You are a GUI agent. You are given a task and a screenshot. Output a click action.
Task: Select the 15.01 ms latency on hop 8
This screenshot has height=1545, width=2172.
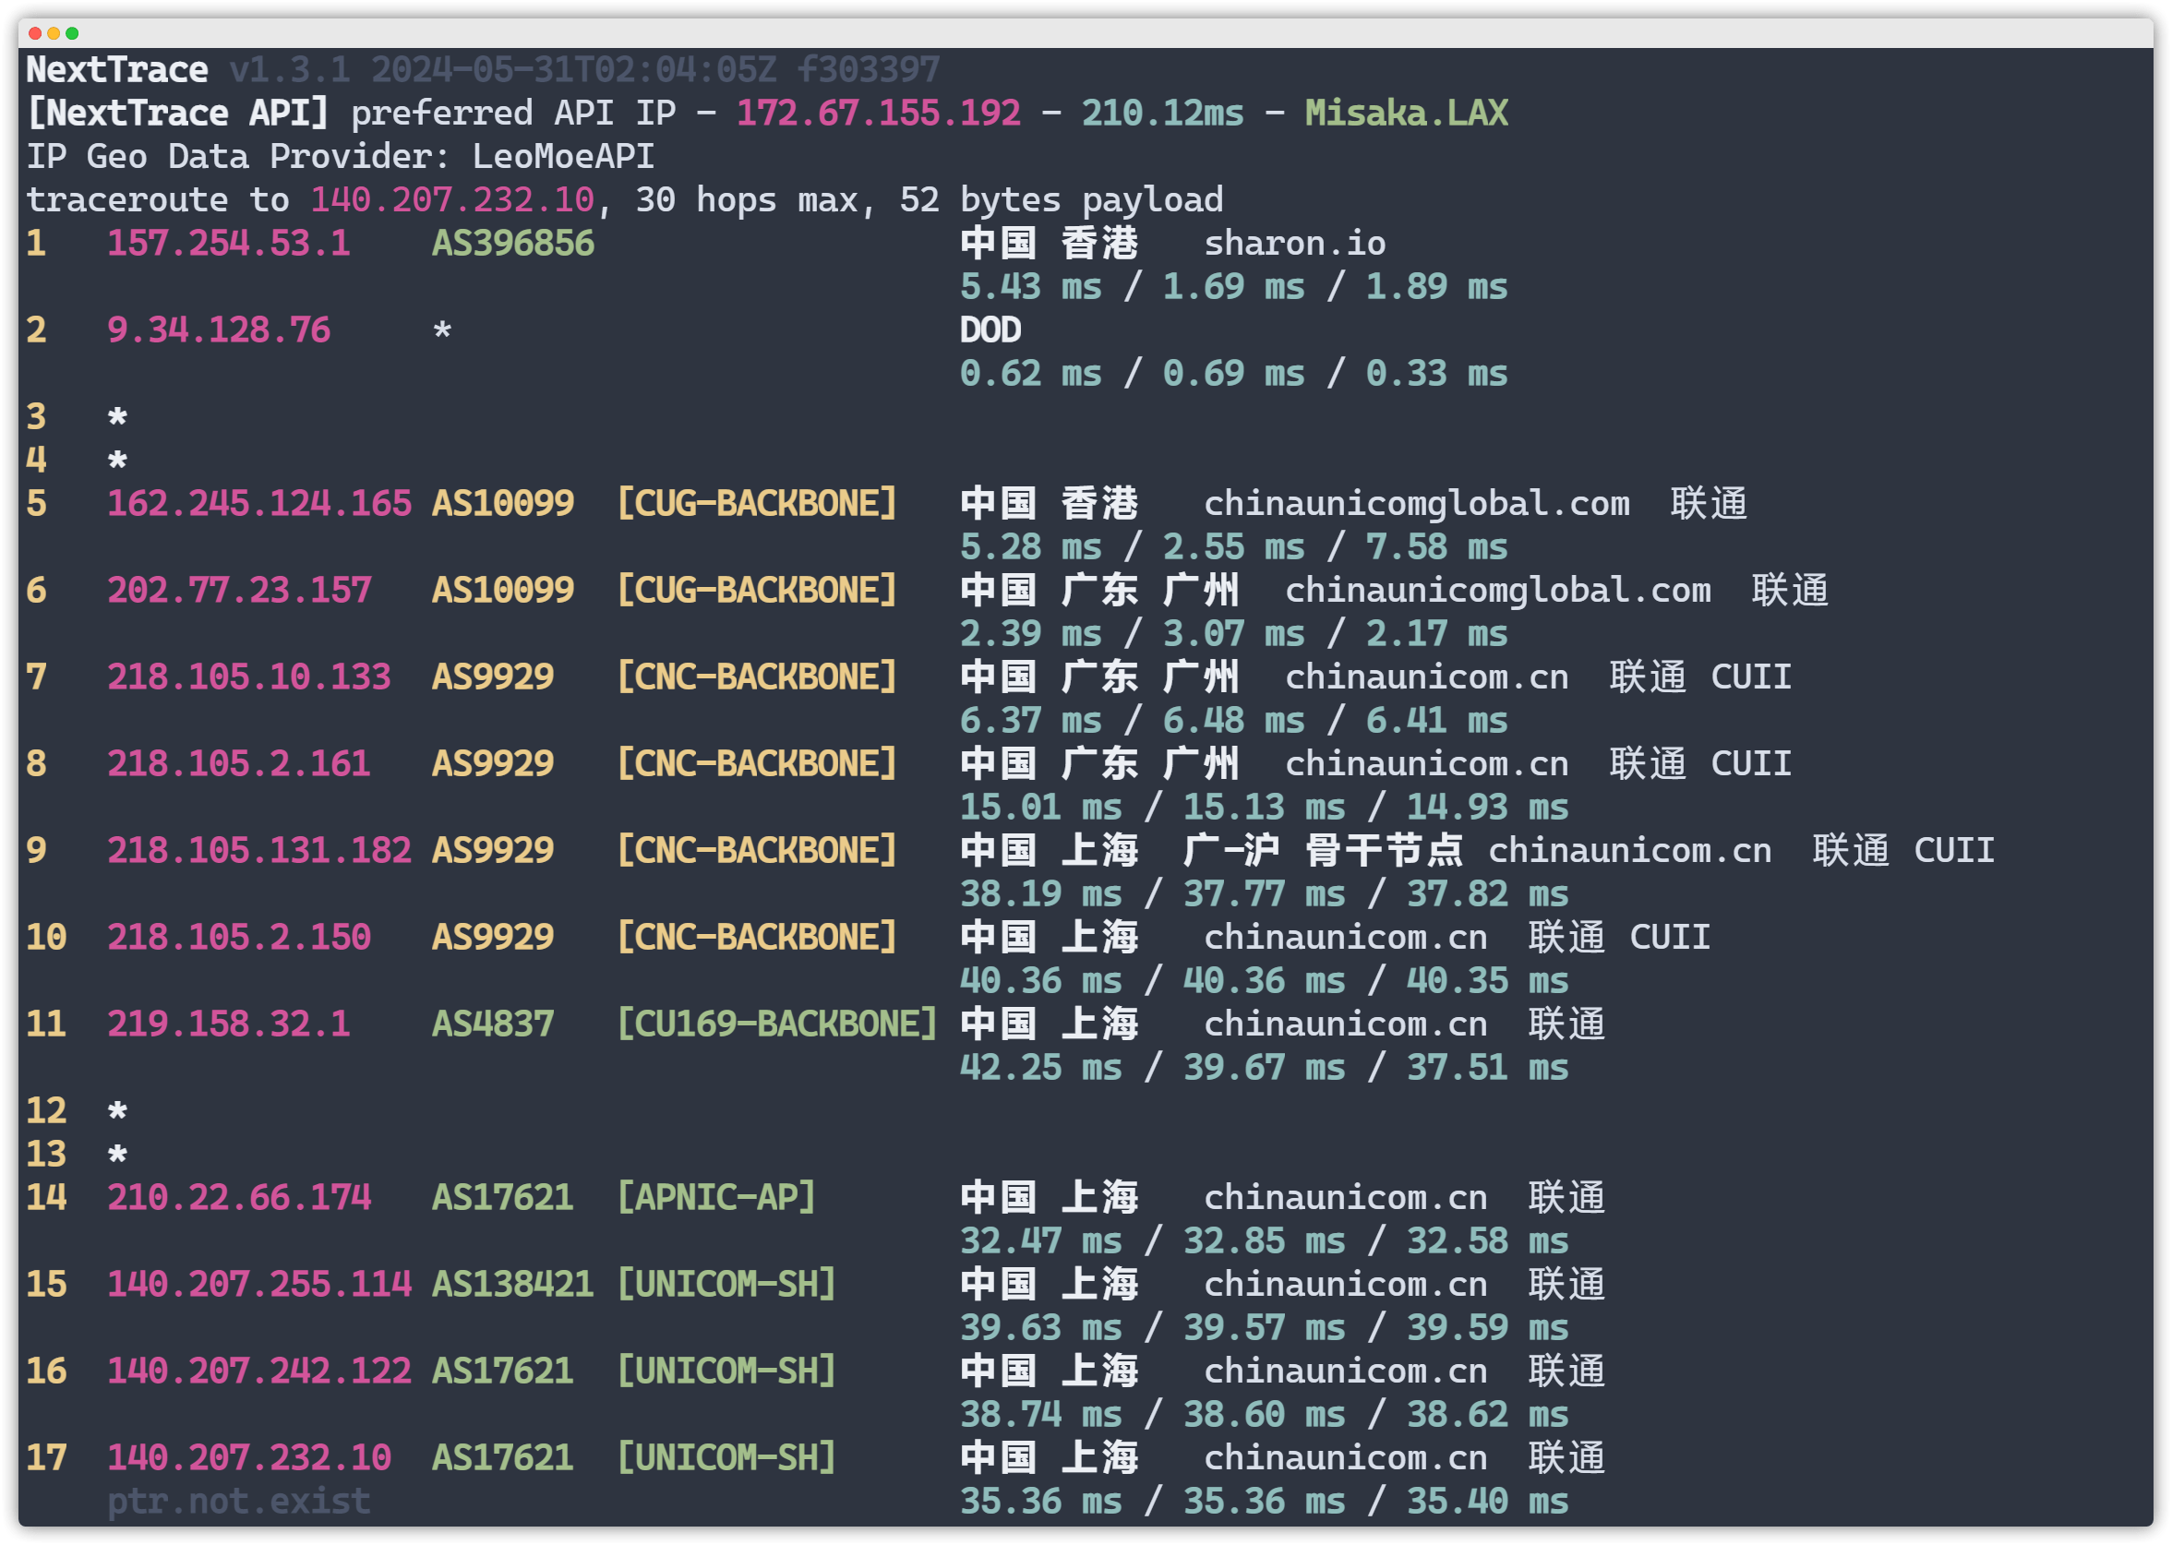pos(1041,807)
